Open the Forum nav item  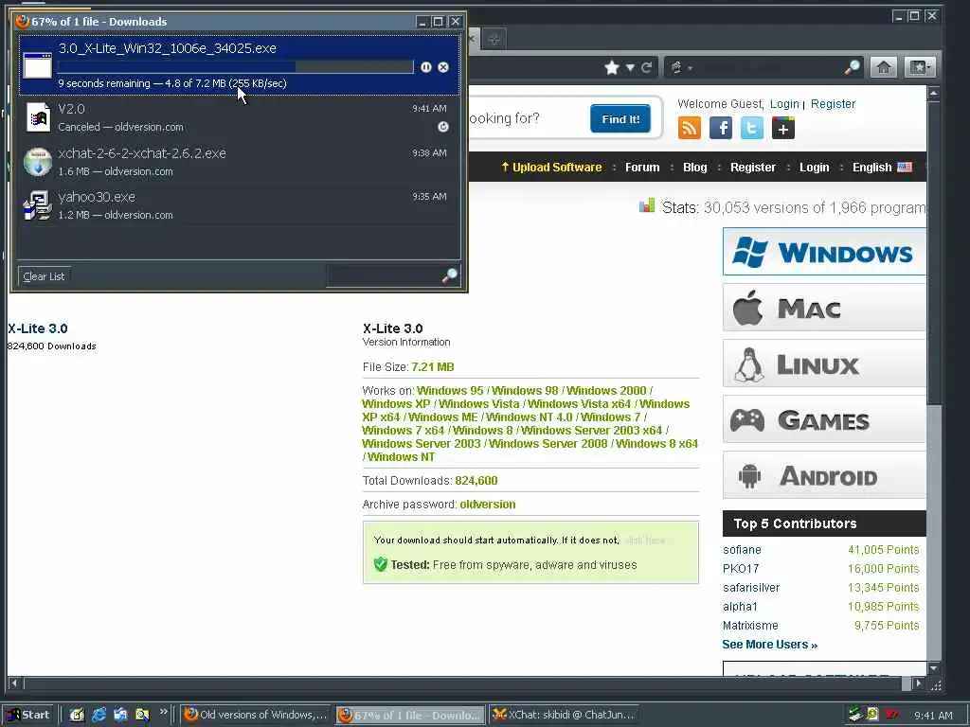[x=642, y=167]
